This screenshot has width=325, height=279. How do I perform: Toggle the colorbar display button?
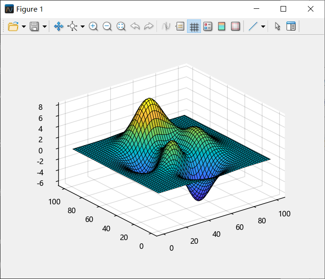(221, 26)
